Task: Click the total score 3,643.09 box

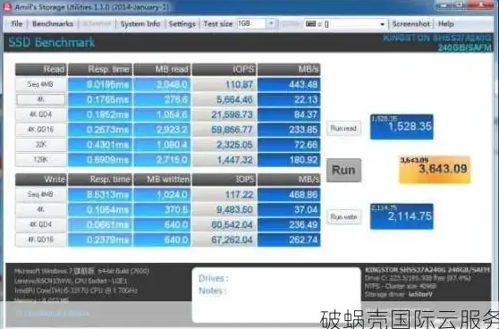Action: tap(435, 170)
